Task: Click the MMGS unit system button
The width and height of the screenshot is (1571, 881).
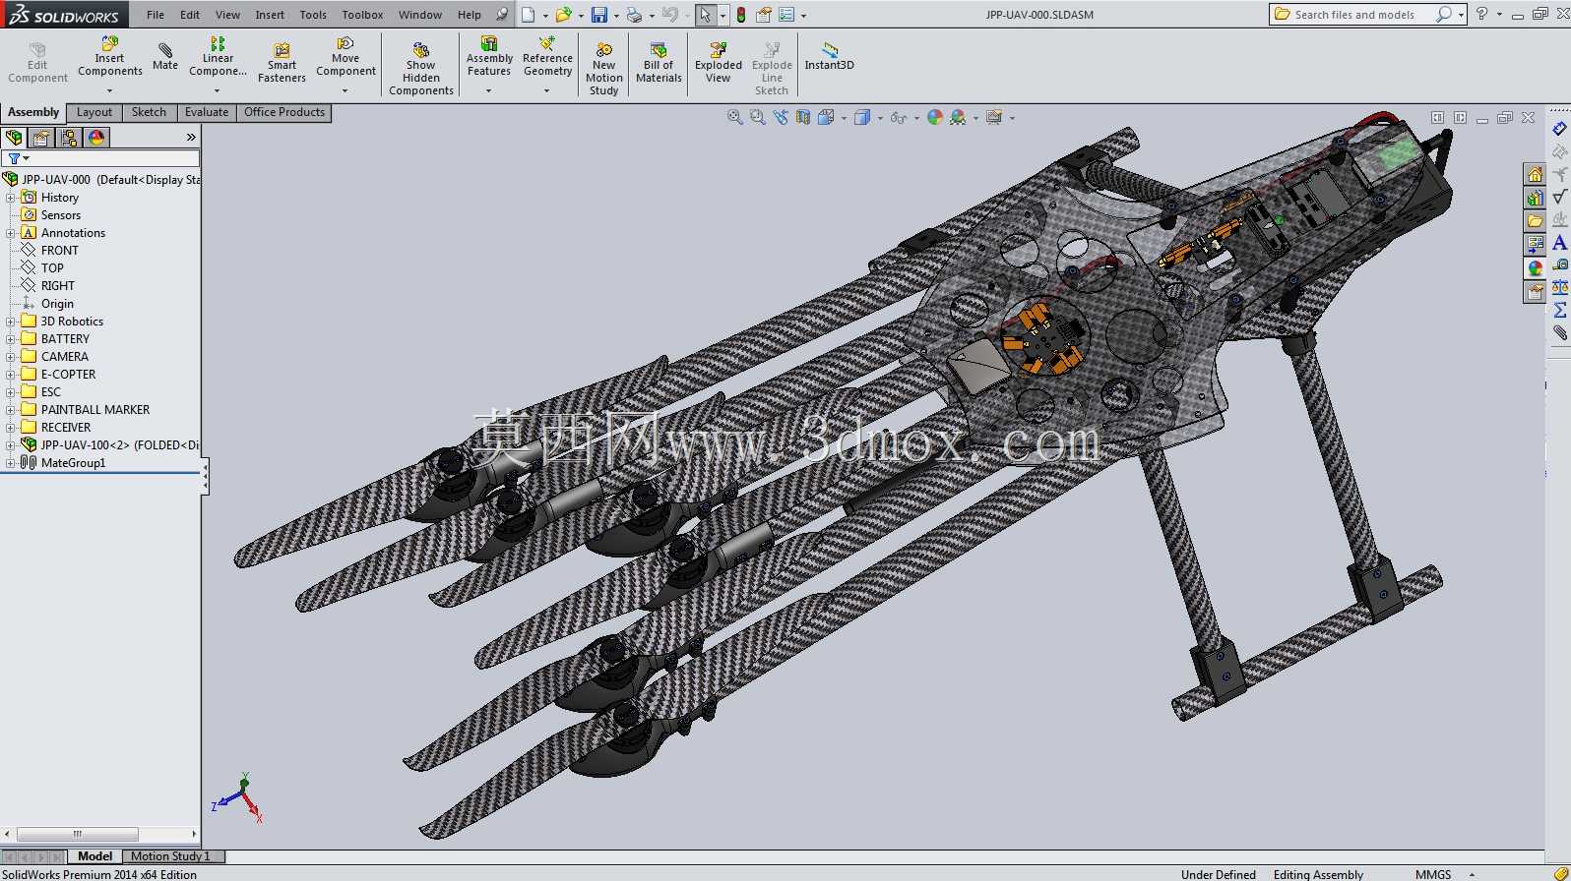Action: [x=1433, y=874]
